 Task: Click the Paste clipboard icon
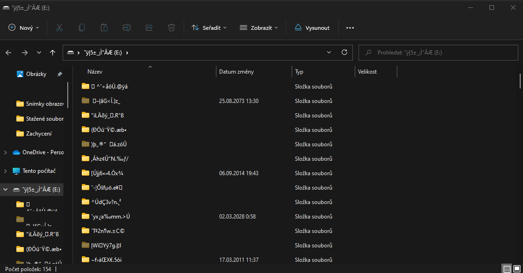104,27
